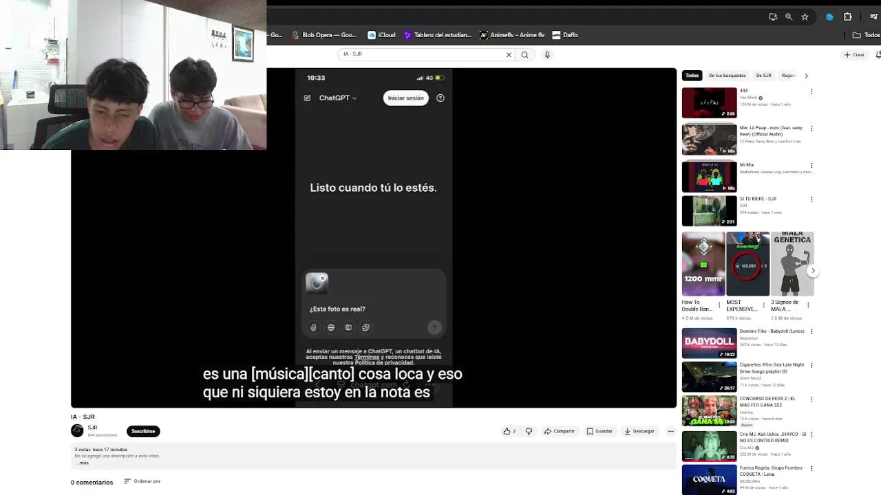
Task: Open options for CONCURSO DE FEOS video
Action: pyautogui.click(x=811, y=399)
